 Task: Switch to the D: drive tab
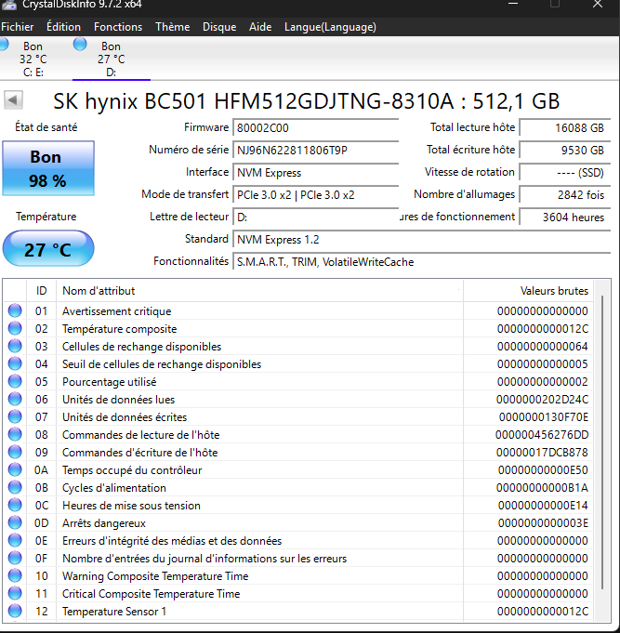[111, 59]
